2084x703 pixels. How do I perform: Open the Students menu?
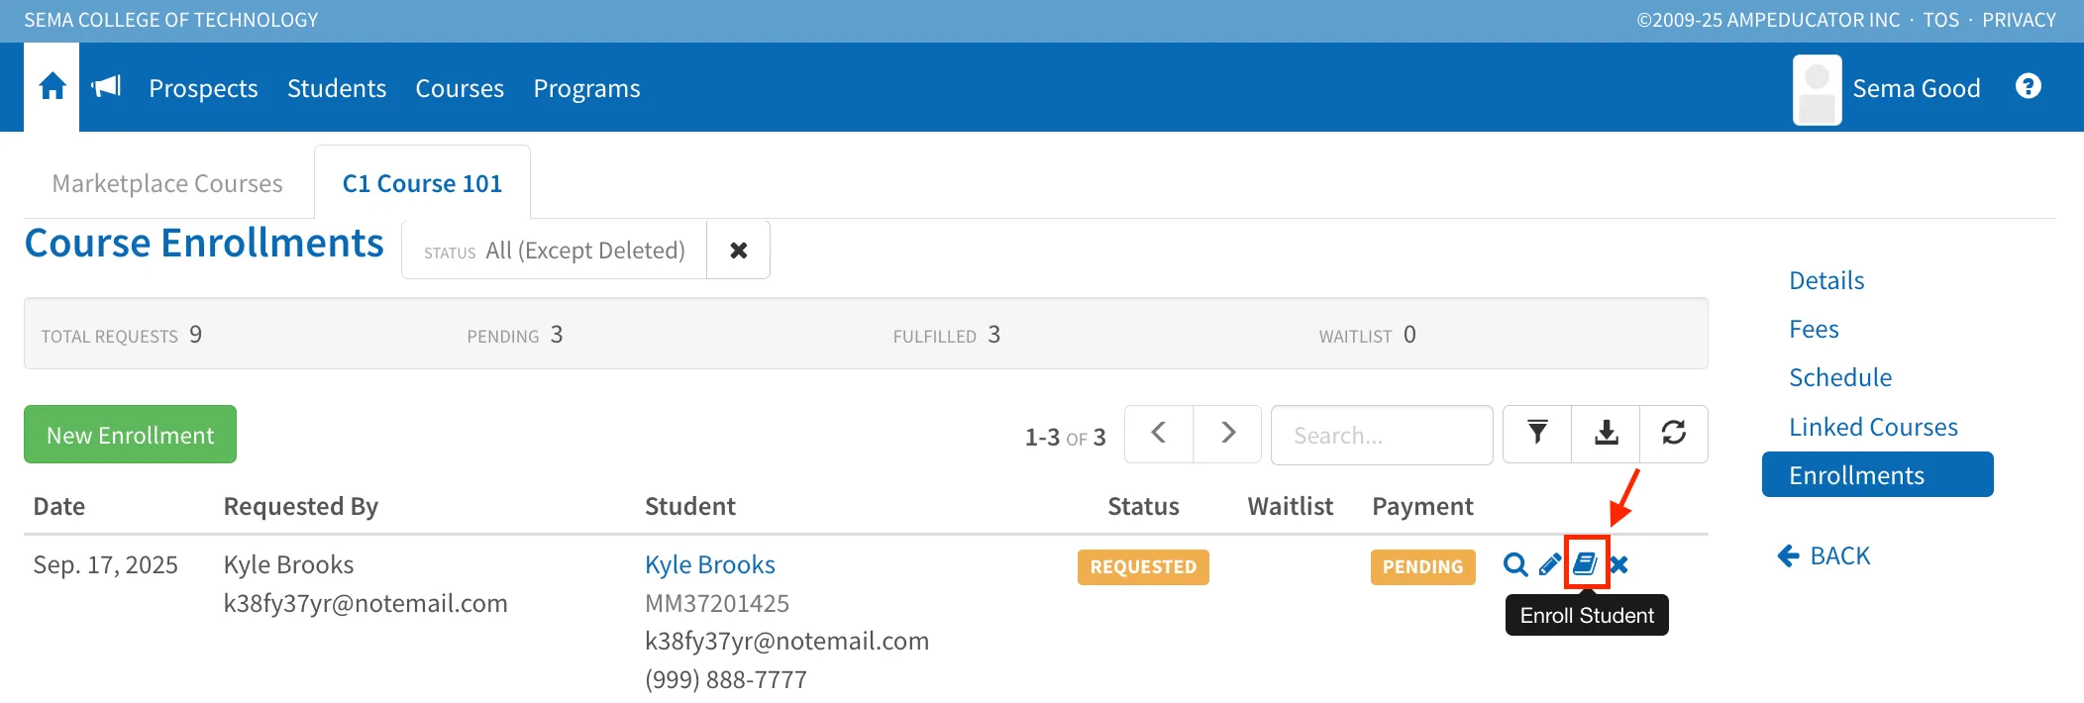click(x=337, y=88)
